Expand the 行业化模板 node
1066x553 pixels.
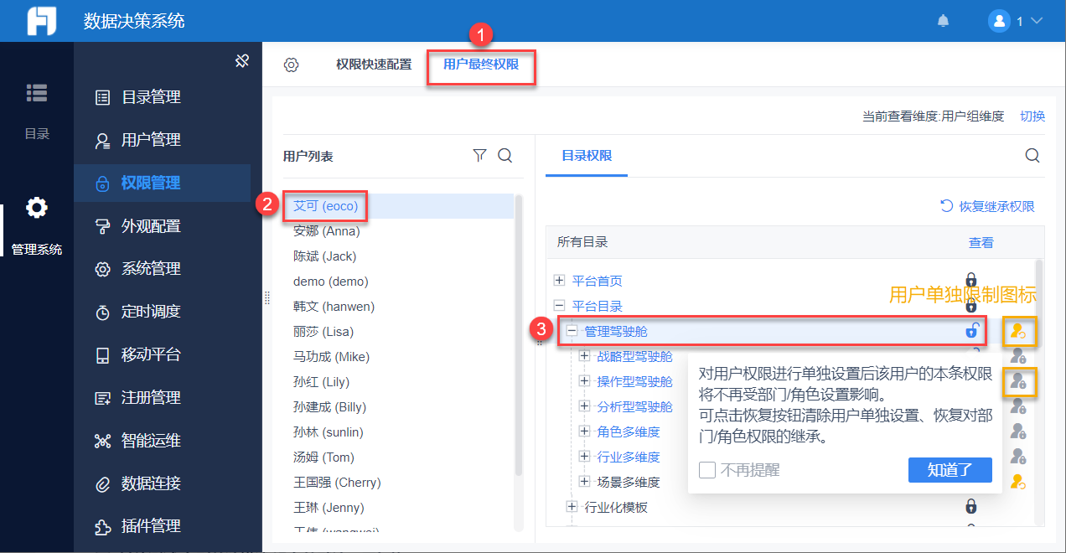[572, 506]
